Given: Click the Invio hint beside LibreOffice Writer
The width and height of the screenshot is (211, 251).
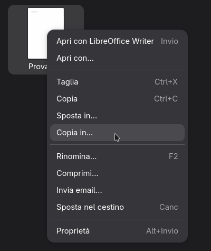Looking at the screenshot, I should [x=169, y=41].
